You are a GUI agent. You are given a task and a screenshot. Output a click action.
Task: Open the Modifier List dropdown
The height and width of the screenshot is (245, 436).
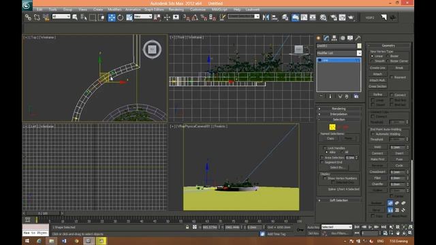[339, 53]
